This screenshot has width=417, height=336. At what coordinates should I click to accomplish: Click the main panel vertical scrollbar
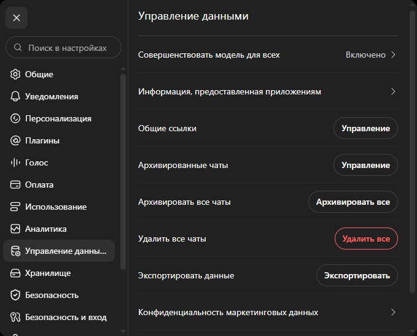(x=413, y=151)
